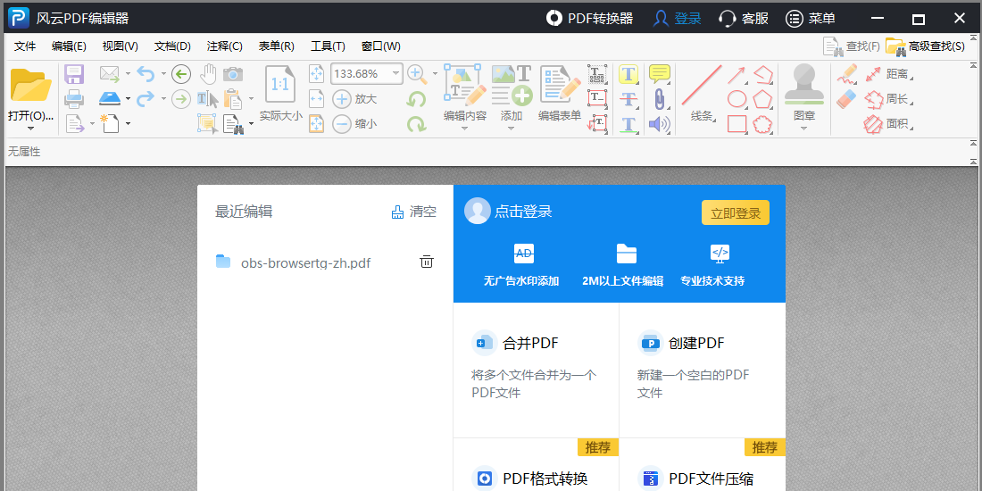Click the Save floppy disk icon

(74, 74)
